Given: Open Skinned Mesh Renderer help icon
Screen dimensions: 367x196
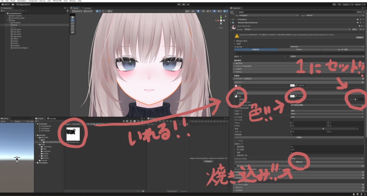Looking at the screenshot, I should tap(358, 23).
